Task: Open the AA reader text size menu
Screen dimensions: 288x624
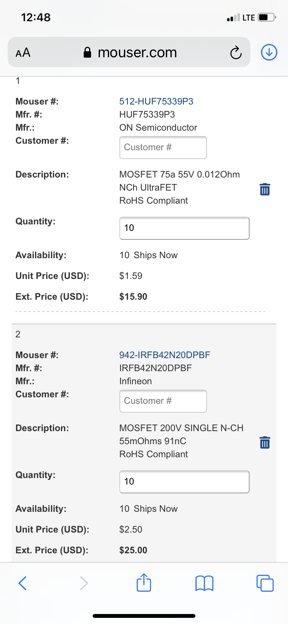Action: (x=23, y=53)
